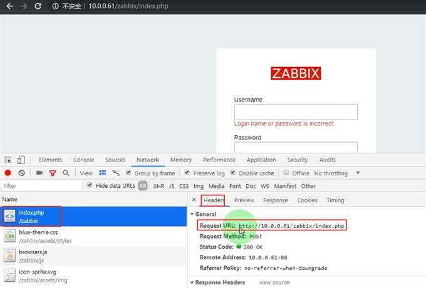Viewport: 426px width, 288px height.
Task: Filter requests by Other
Action: point(308,186)
